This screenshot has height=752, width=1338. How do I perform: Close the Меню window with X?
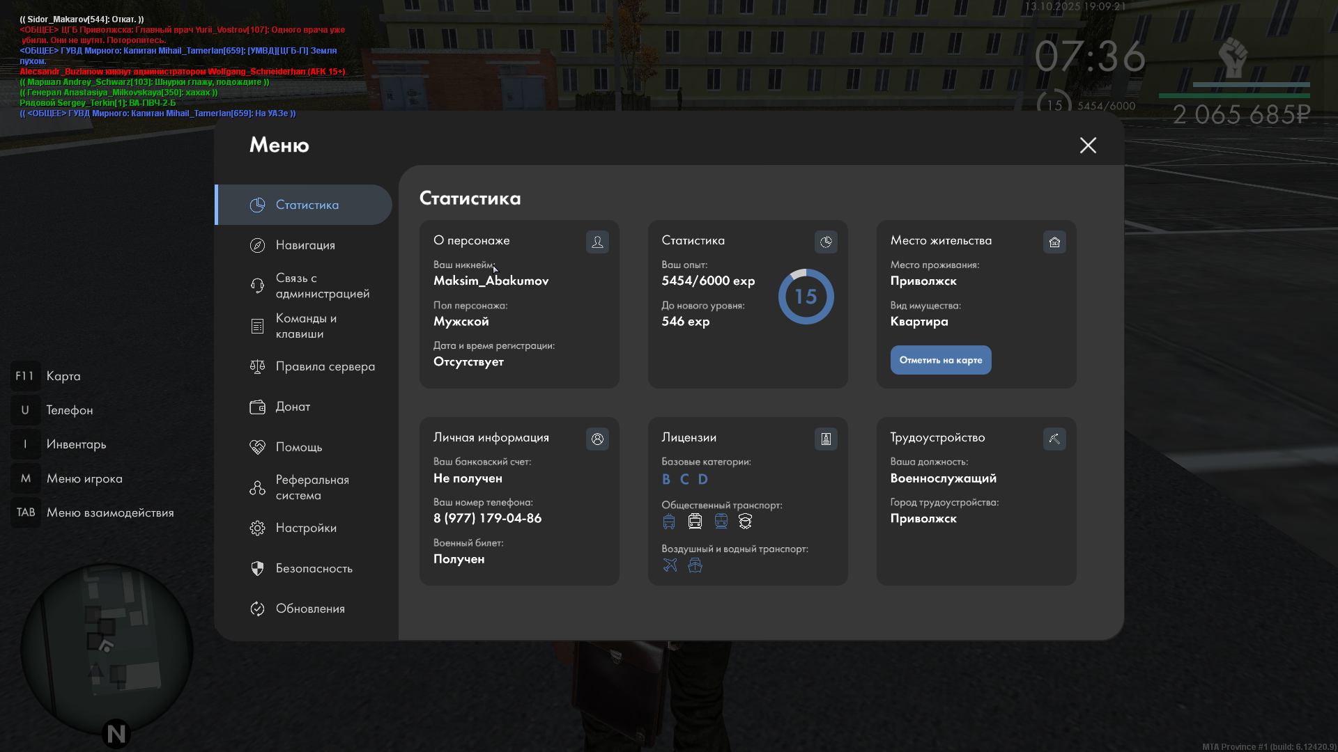(x=1088, y=145)
